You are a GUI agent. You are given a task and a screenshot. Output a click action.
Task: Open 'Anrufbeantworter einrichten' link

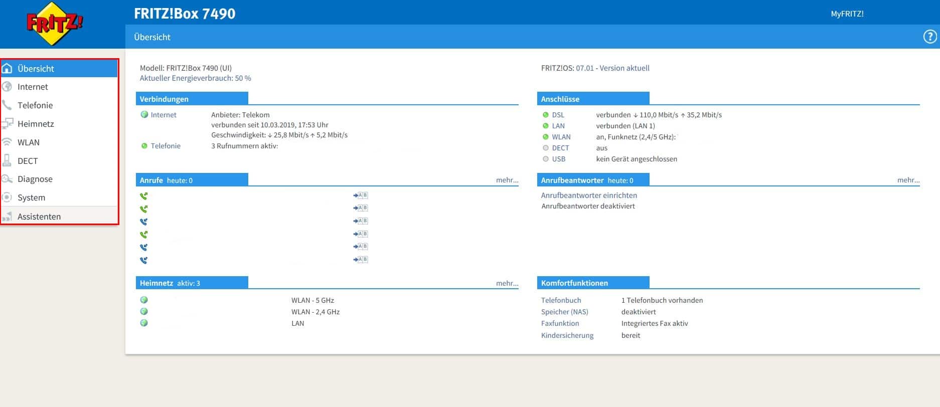[589, 195]
